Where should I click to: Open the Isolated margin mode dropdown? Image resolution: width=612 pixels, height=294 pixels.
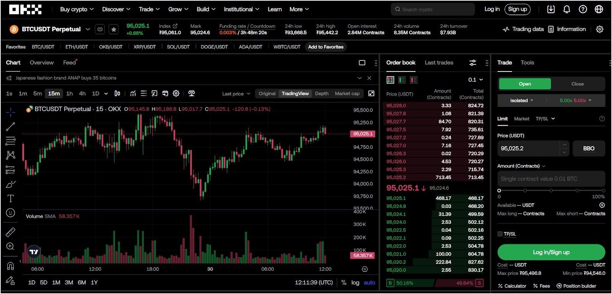[522, 100]
